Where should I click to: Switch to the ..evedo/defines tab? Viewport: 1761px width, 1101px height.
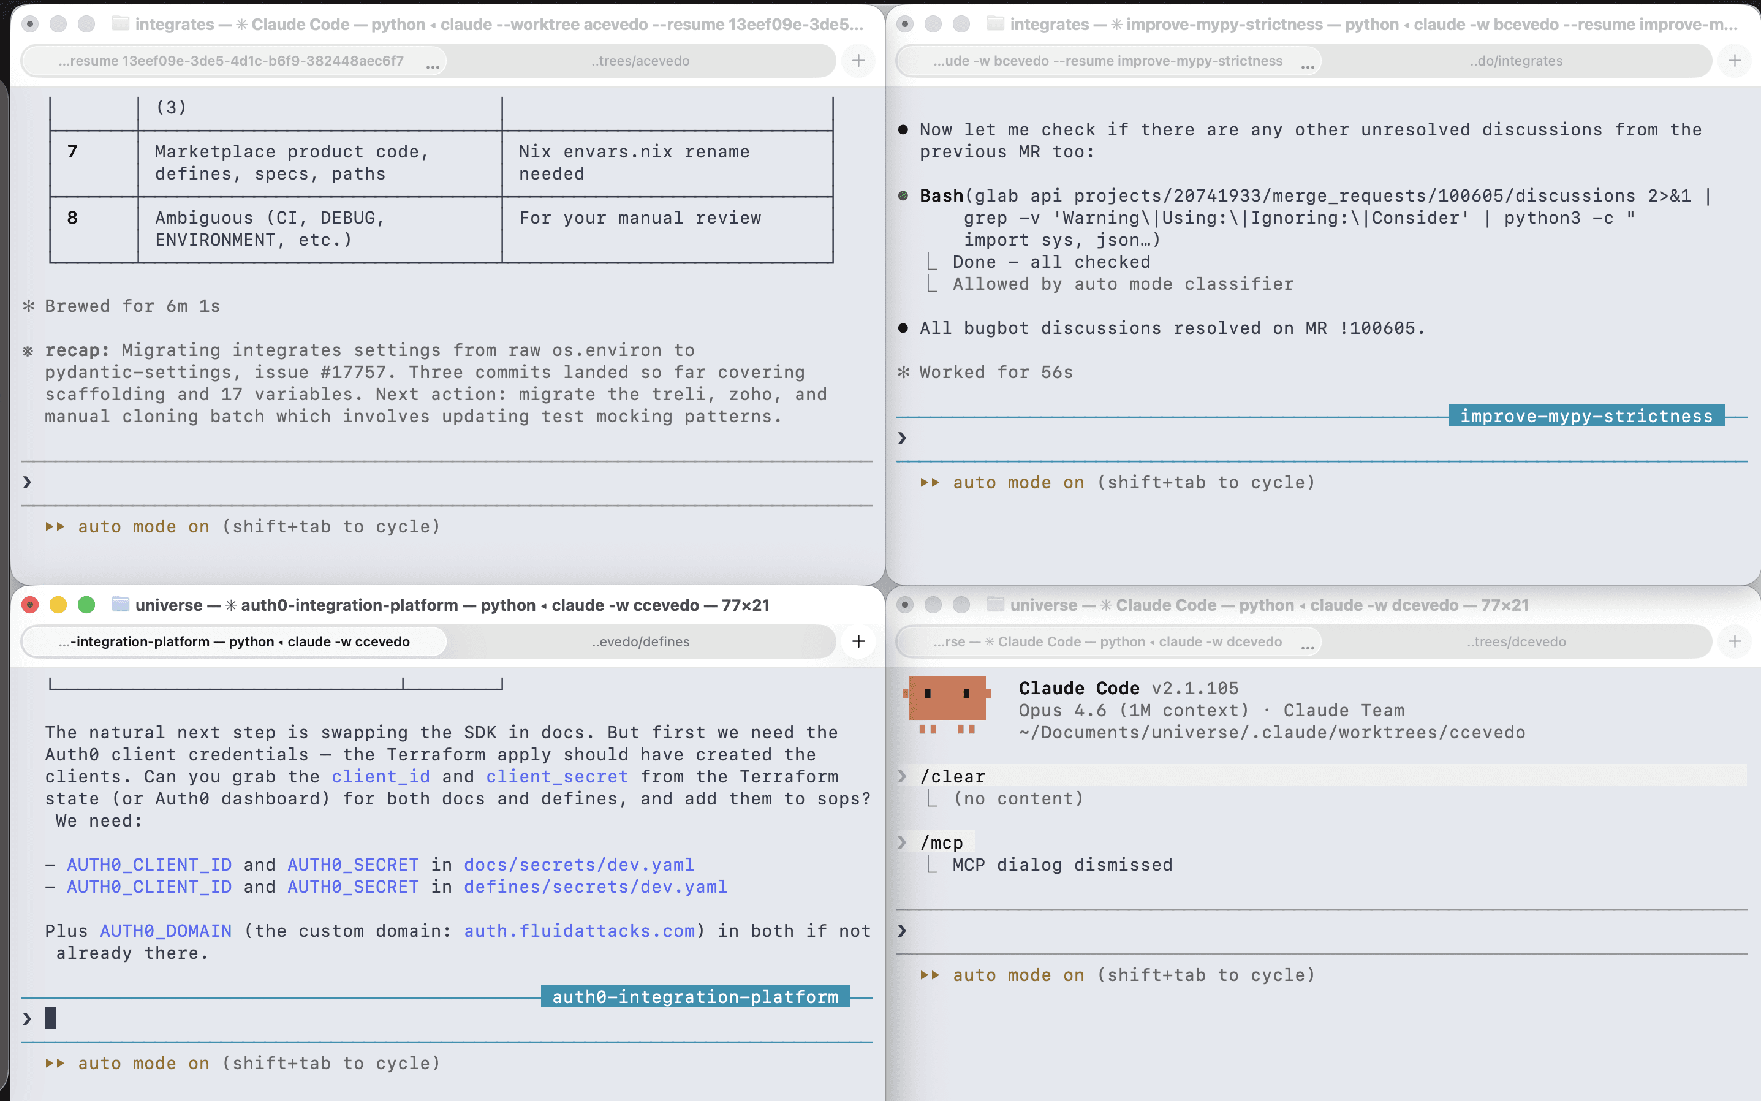point(640,641)
